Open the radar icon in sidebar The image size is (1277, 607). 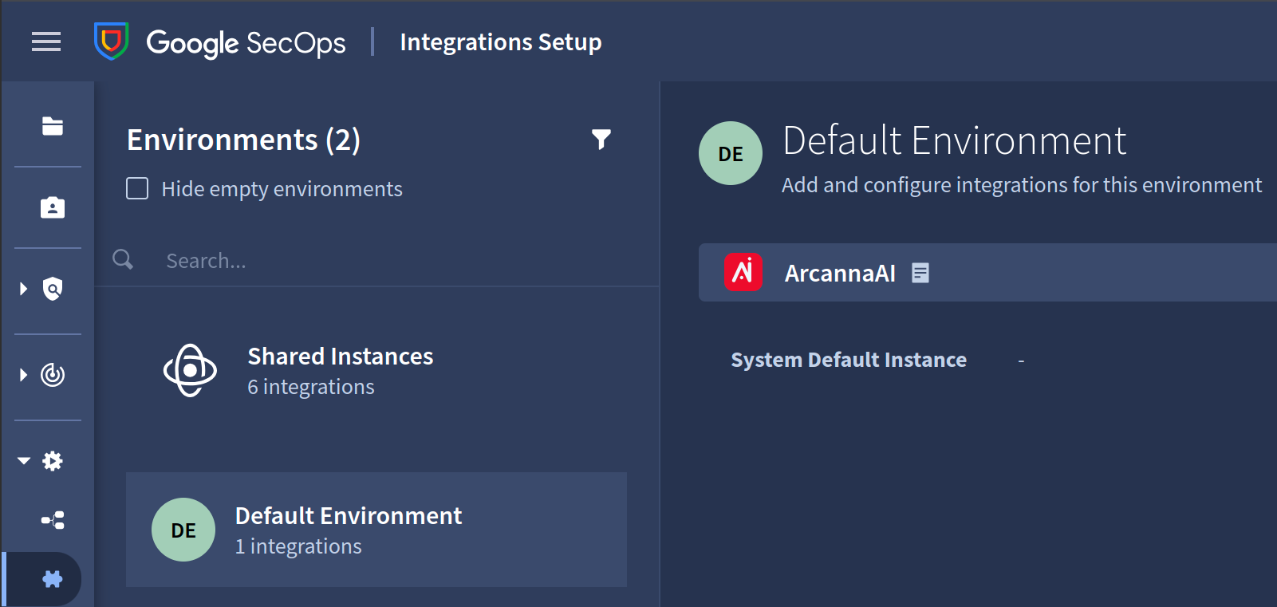click(53, 375)
